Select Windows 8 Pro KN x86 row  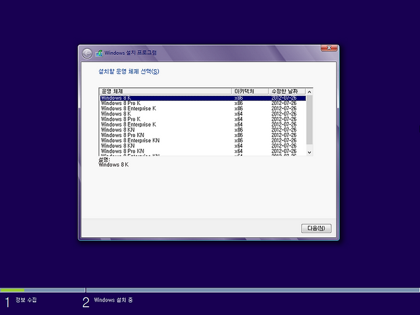(203, 135)
